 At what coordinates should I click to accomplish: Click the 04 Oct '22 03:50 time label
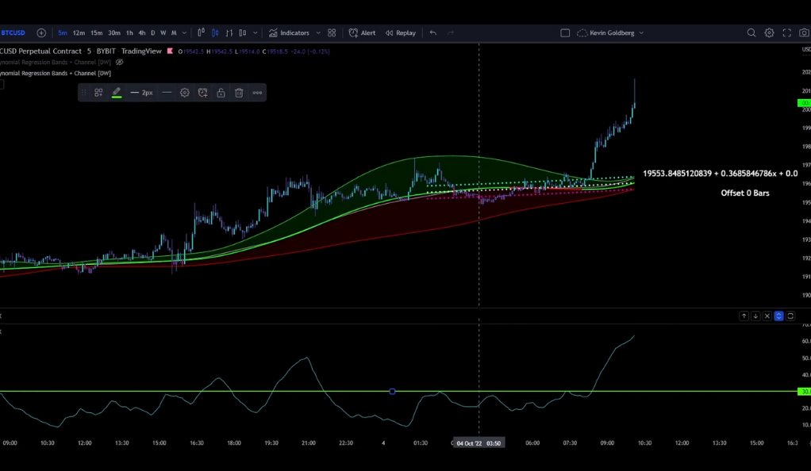click(x=479, y=443)
